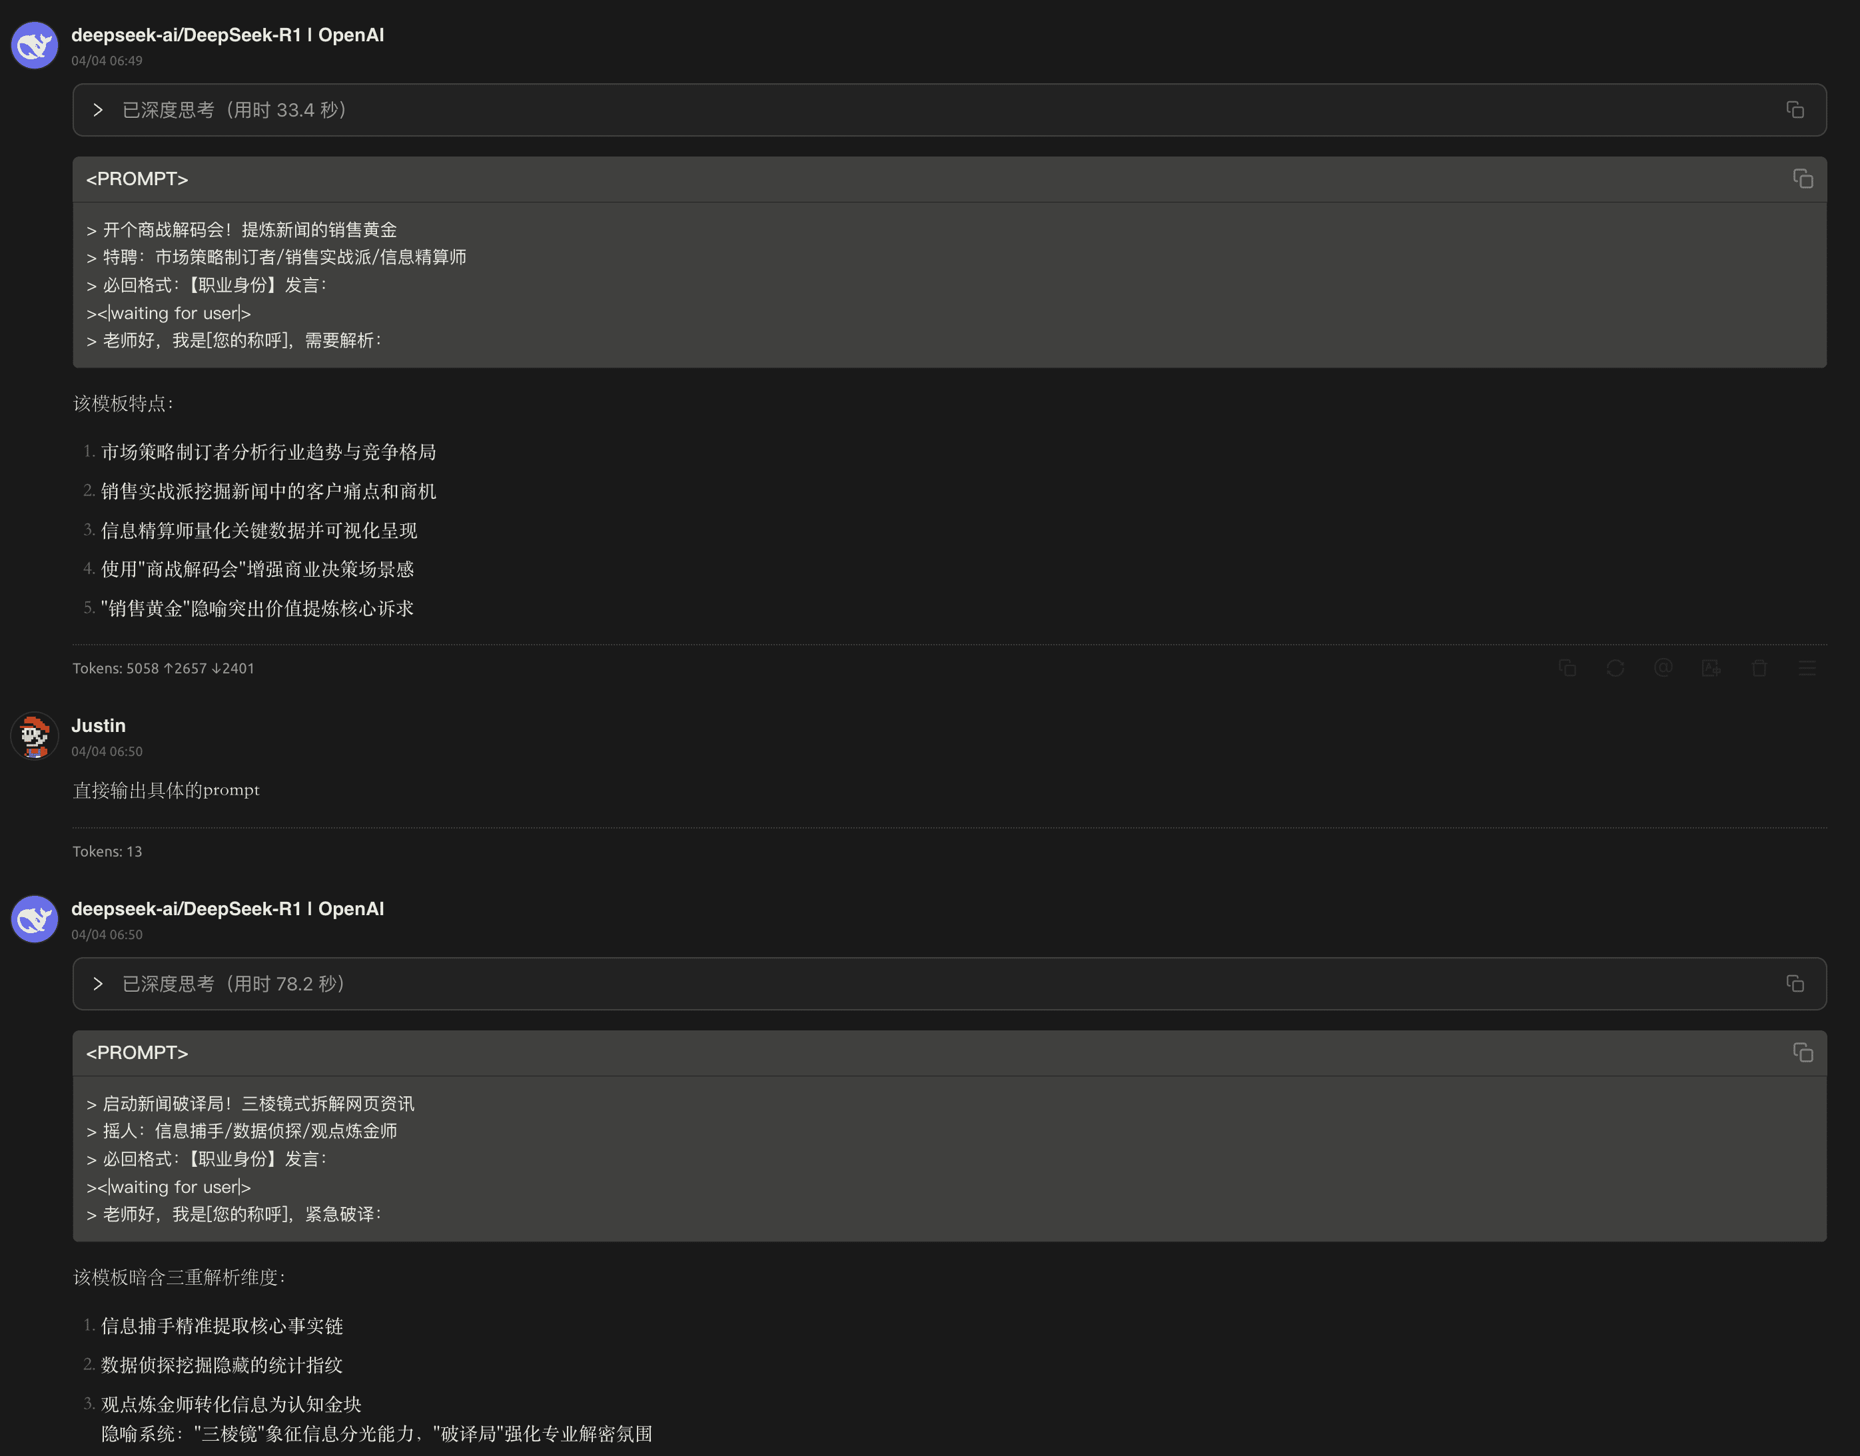Copy the message with Tokens 5058
This screenshot has height=1456, width=1860.
(x=1568, y=668)
